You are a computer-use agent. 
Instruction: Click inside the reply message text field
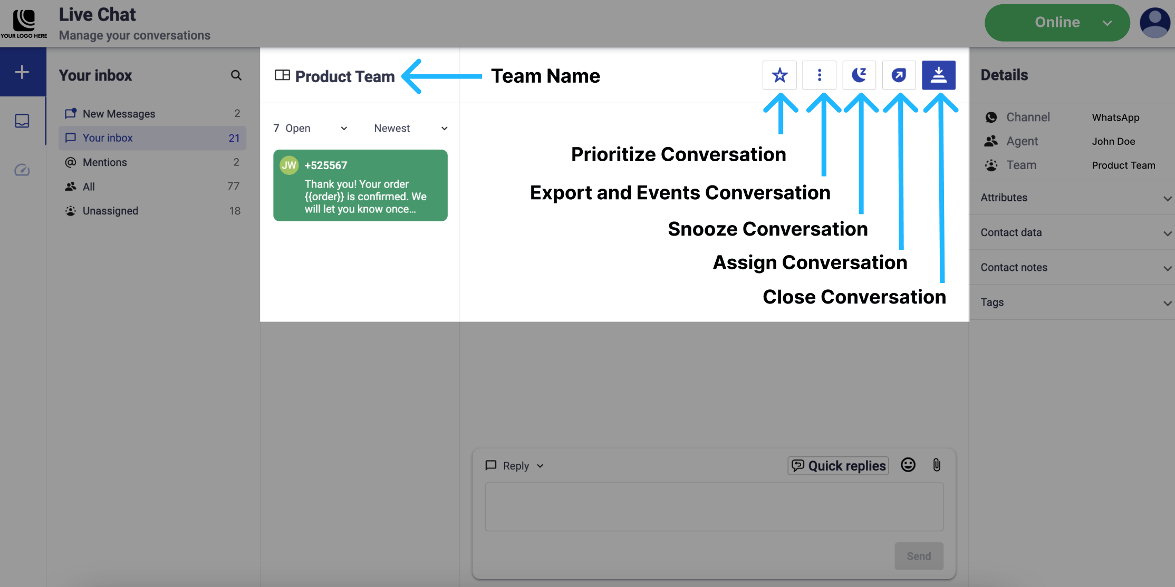coord(714,506)
